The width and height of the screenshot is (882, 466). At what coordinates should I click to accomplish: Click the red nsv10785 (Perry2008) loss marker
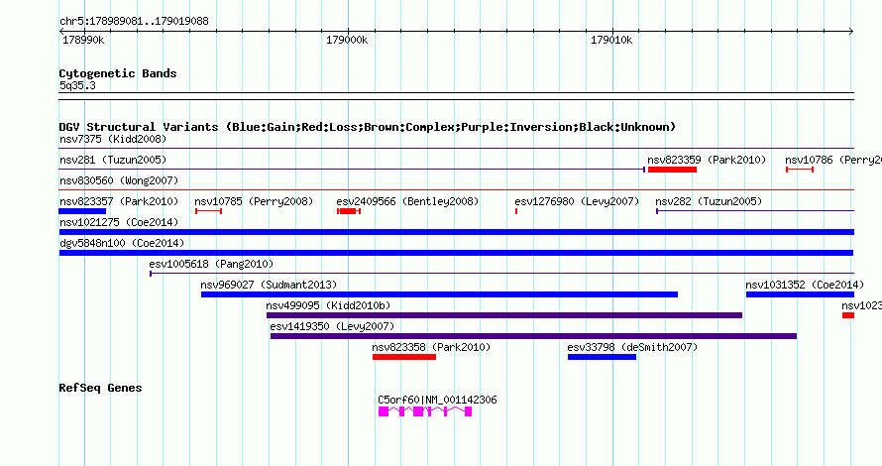tap(209, 211)
